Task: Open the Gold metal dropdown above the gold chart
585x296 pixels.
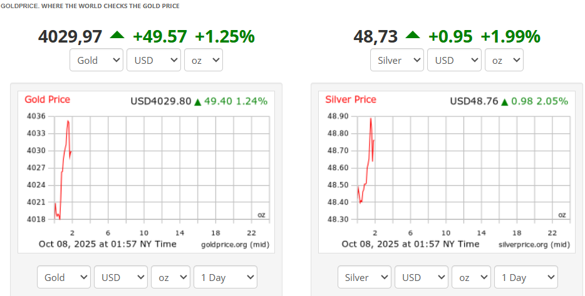Action: pyautogui.click(x=97, y=60)
